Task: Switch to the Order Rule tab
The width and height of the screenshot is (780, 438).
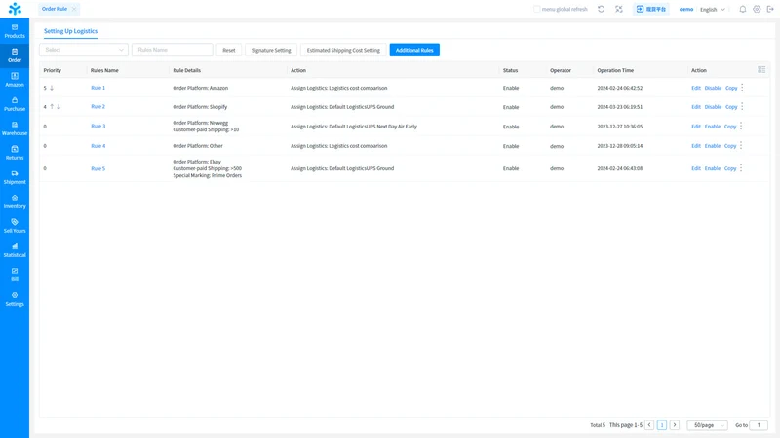Action: [x=55, y=9]
